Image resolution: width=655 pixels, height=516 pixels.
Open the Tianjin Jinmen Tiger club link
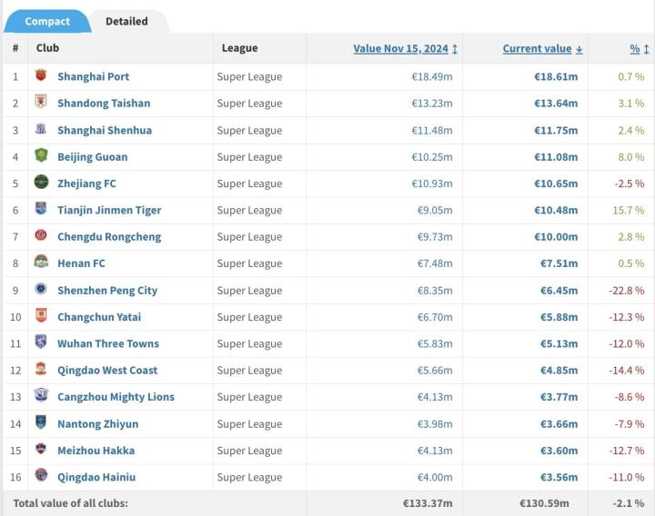(109, 210)
